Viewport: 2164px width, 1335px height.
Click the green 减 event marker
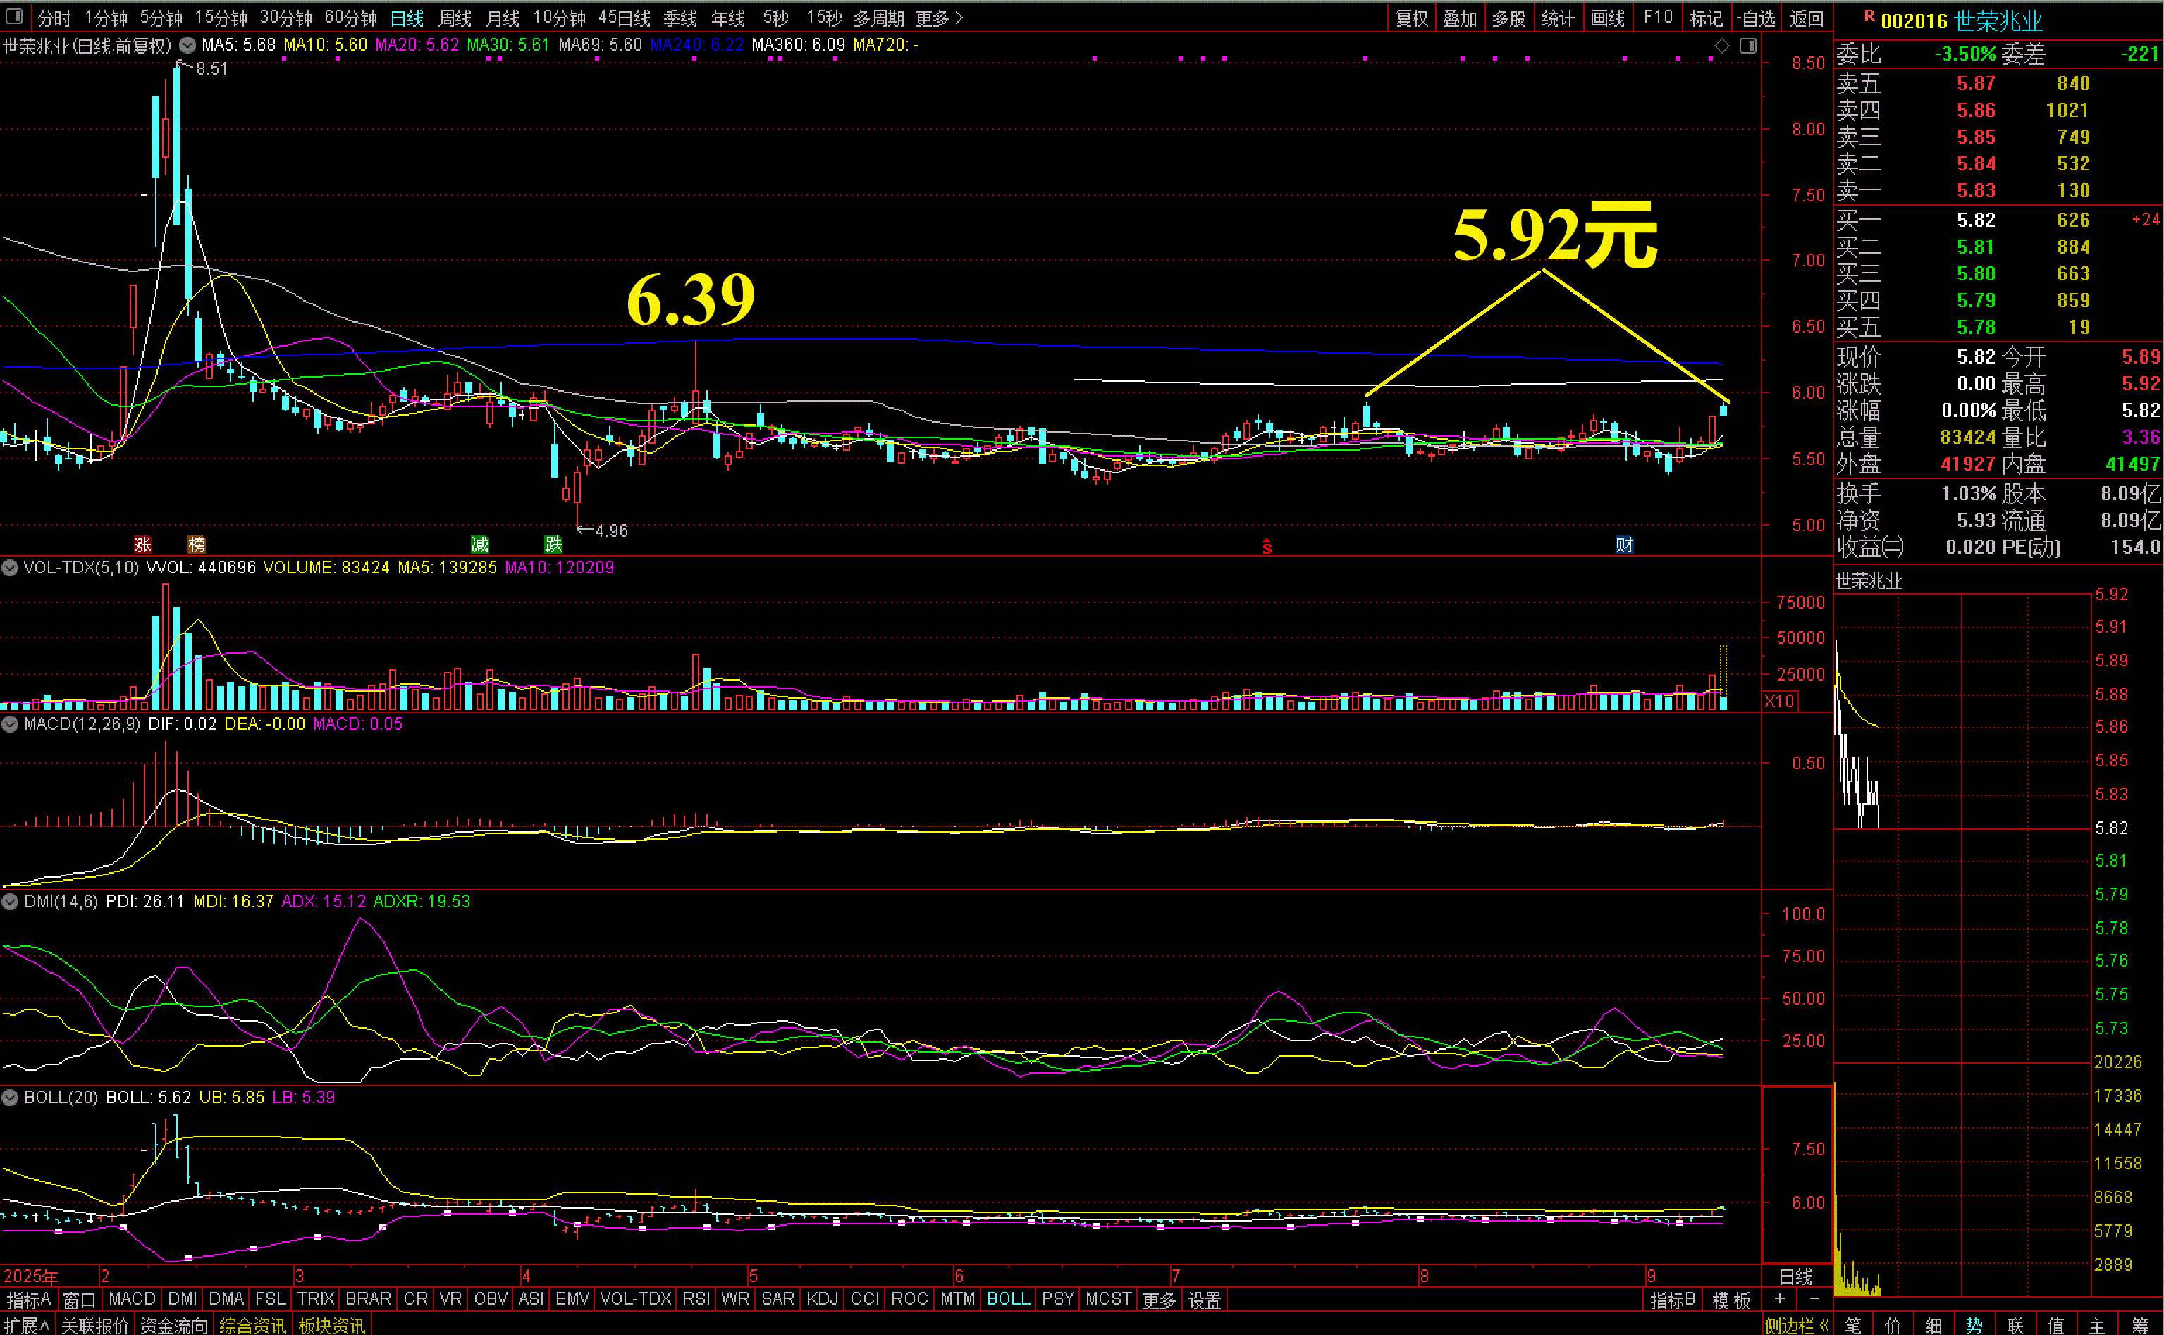click(x=479, y=545)
